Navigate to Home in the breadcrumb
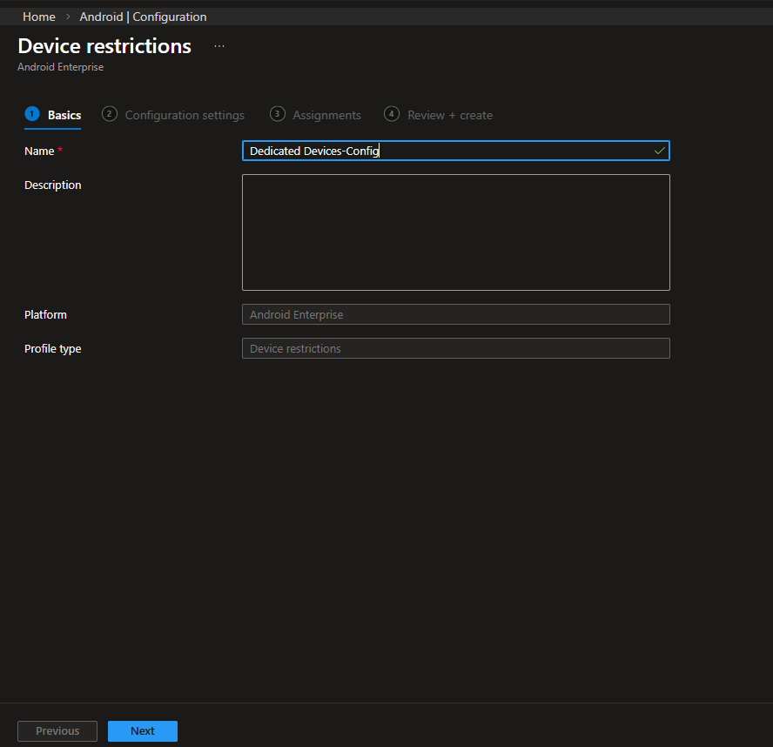This screenshot has height=747, width=773. tap(39, 17)
